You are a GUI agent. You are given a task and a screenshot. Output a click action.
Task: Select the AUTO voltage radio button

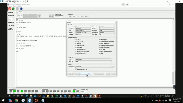[x=84, y=16]
